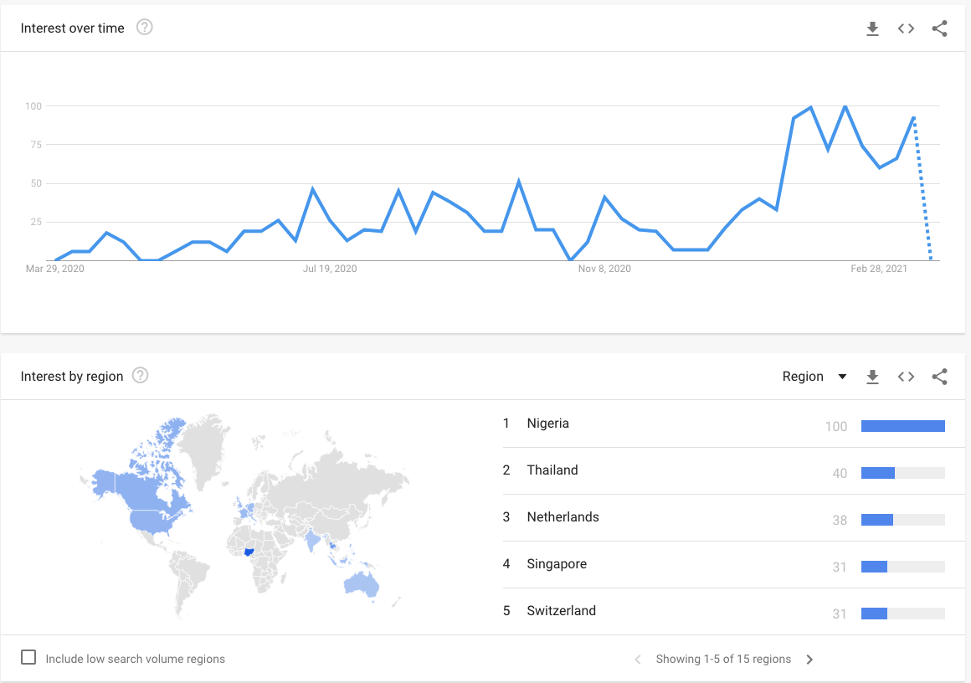971x683 pixels.
Task: Click Australia on the world map
Action: pos(361,584)
